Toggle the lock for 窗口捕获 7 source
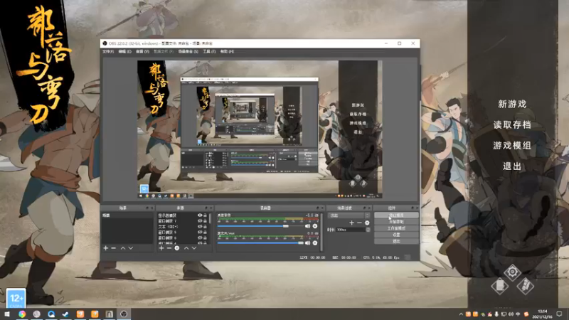 pos(205,221)
